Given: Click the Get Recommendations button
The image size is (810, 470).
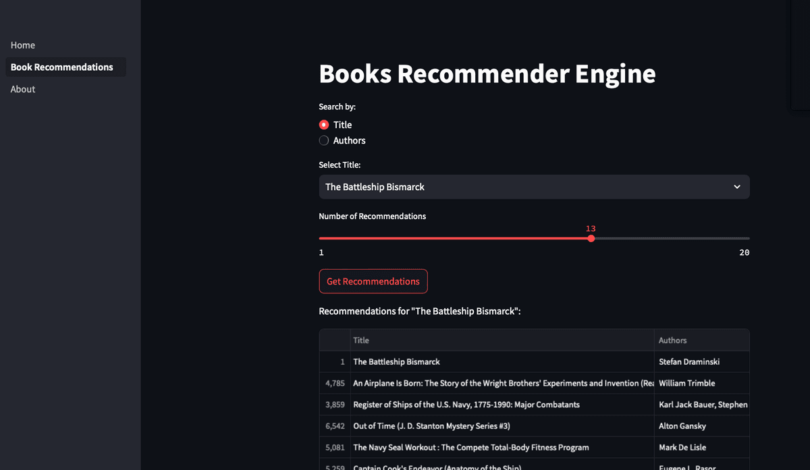Looking at the screenshot, I should click(x=373, y=281).
